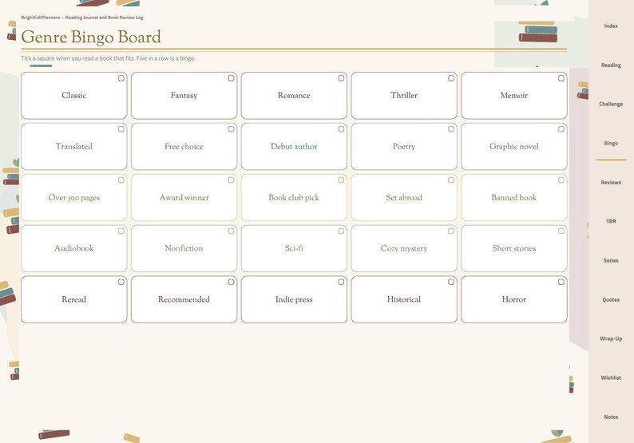The width and height of the screenshot is (634, 443).
Task: Click the Translated card label
Action: pos(74,146)
